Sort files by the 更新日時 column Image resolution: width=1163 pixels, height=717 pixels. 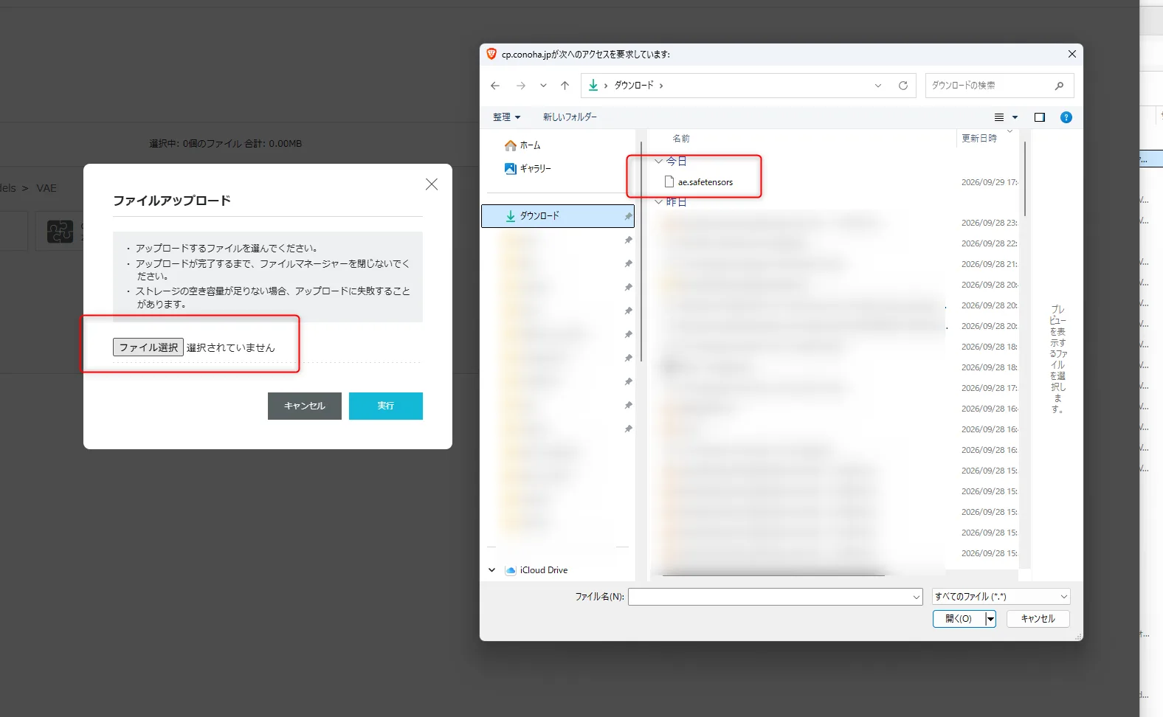tap(979, 139)
